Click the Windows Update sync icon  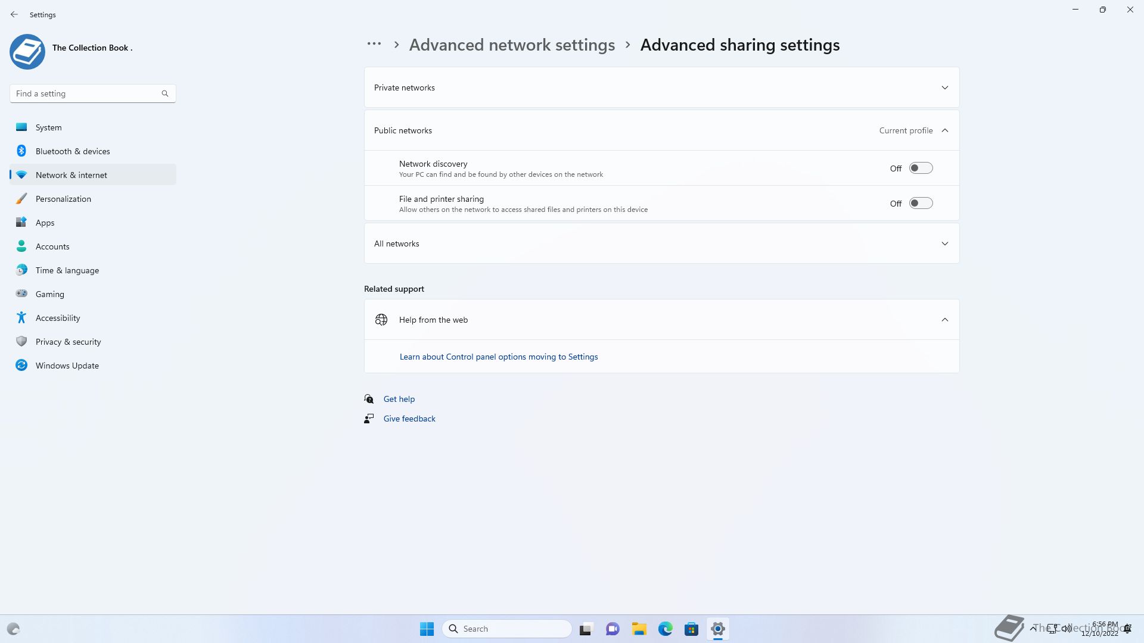[x=21, y=365]
